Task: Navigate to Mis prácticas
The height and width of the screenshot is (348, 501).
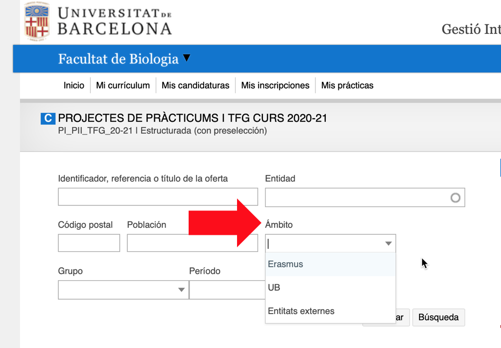Action: pyautogui.click(x=347, y=85)
